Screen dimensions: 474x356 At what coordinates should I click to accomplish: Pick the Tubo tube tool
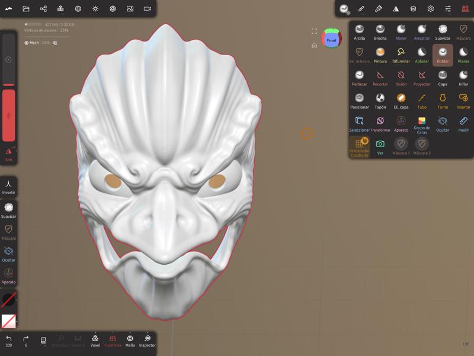[422, 101]
